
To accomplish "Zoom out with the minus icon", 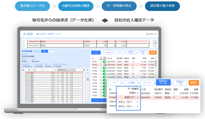I will point(53,70).
